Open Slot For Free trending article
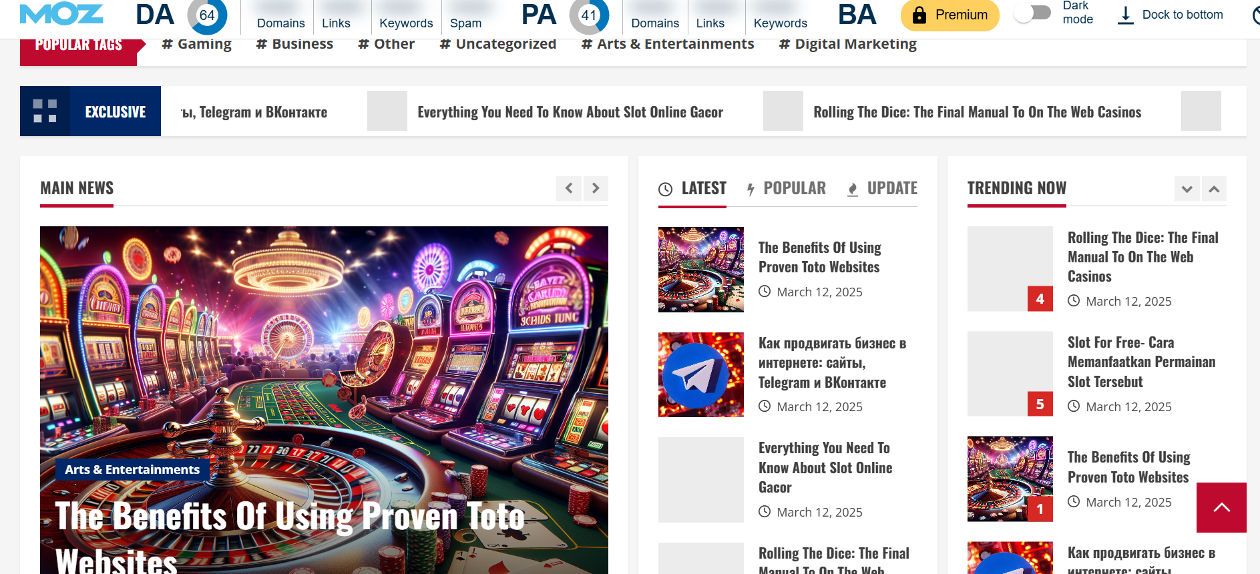 1141,362
